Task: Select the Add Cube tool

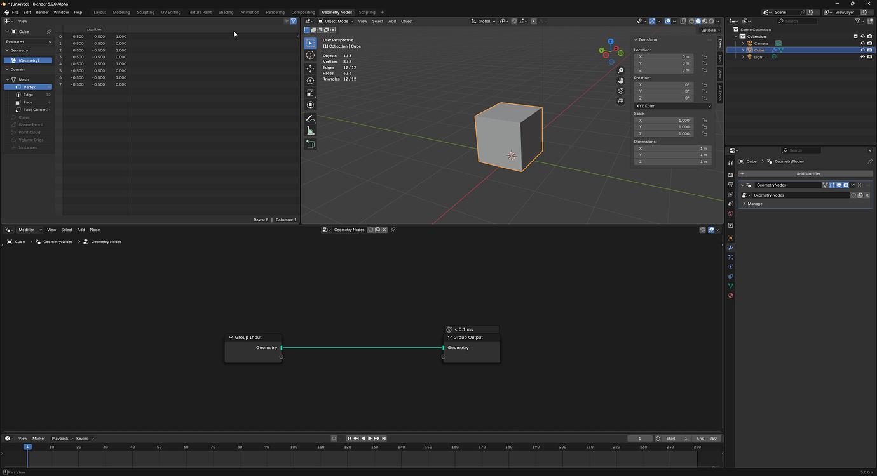Action: (310, 144)
